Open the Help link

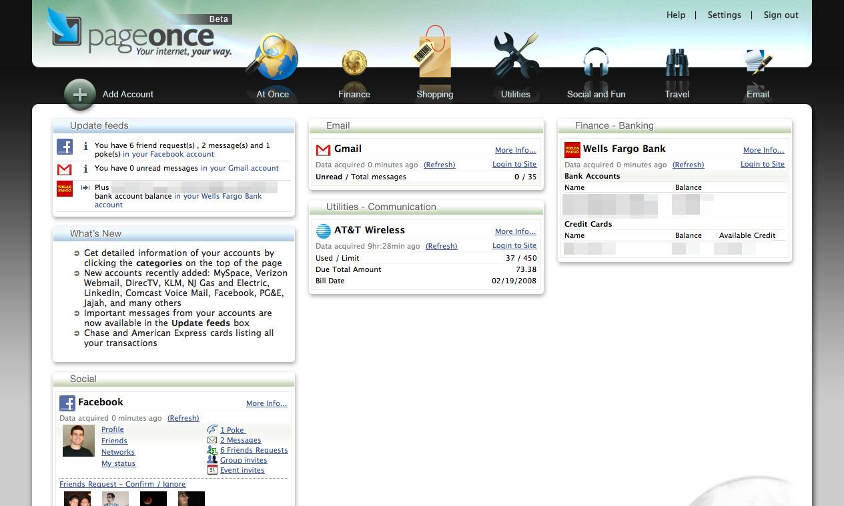click(x=676, y=15)
